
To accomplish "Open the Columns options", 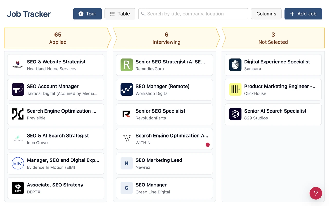I will [266, 14].
